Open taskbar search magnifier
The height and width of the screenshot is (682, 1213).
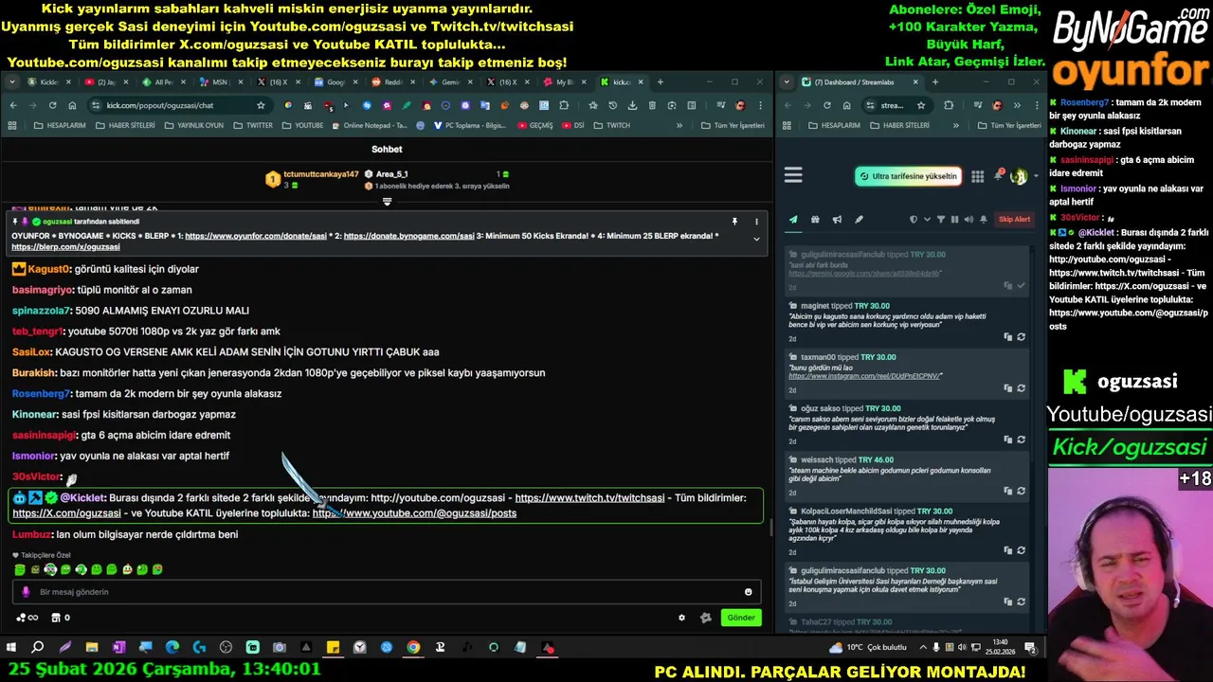tap(38, 648)
